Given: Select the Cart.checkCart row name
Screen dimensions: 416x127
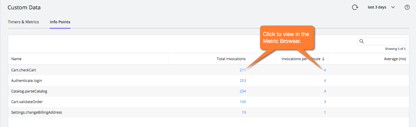Looking at the screenshot, I should tap(24, 70).
